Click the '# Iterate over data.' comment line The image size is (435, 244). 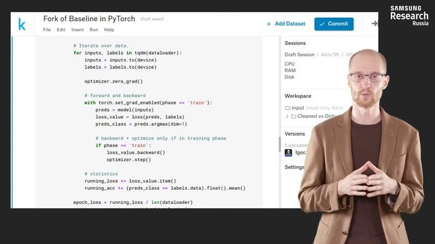101,45
